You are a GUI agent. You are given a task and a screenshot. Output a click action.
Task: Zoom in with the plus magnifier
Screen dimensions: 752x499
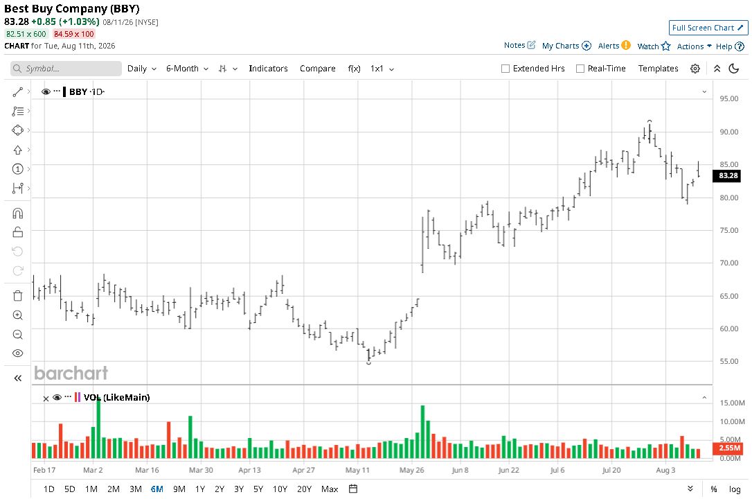(x=18, y=315)
